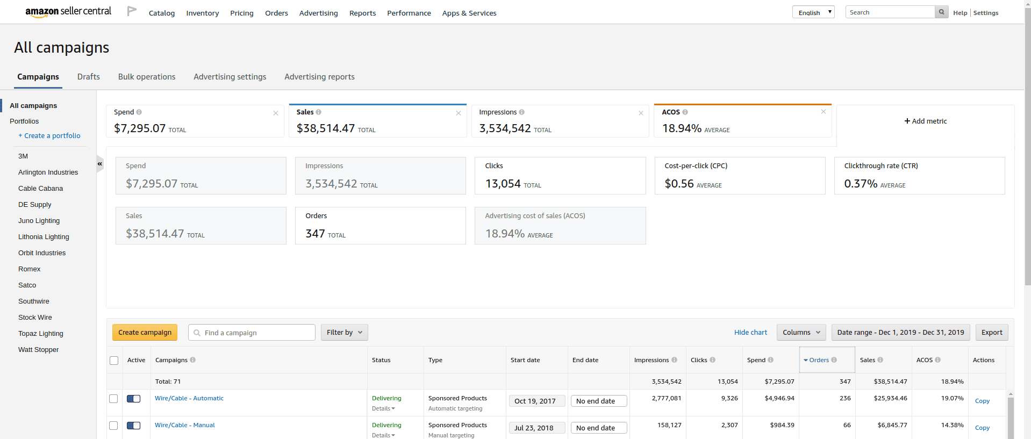Click the Clicks column info icon
The height and width of the screenshot is (439, 1031).
pyautogui.click(x=713, y=360)
